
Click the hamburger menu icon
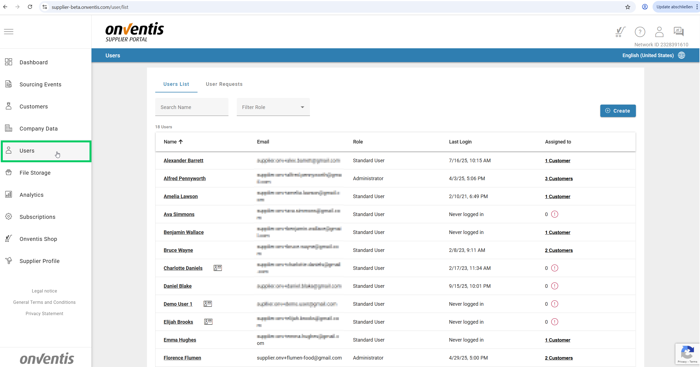pos(9,31)
